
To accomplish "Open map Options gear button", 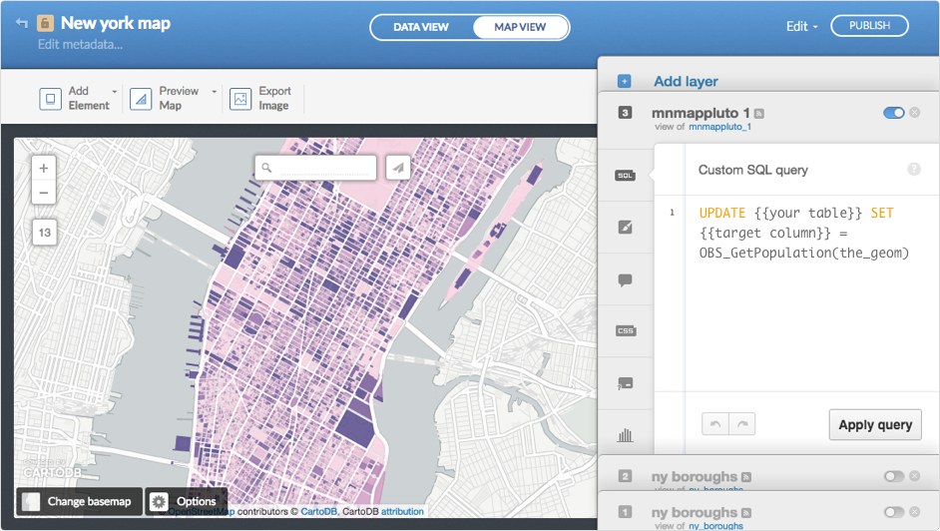I will (x=186, y=502).
